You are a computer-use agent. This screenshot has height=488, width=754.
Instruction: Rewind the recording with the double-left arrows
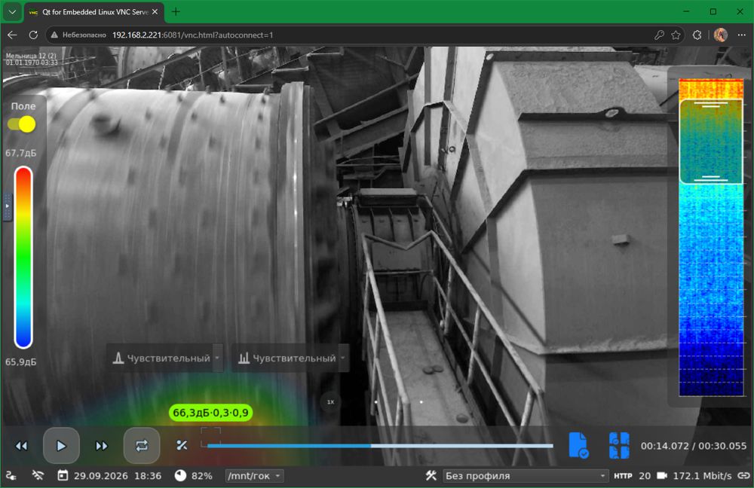click(x=21, y=447)
